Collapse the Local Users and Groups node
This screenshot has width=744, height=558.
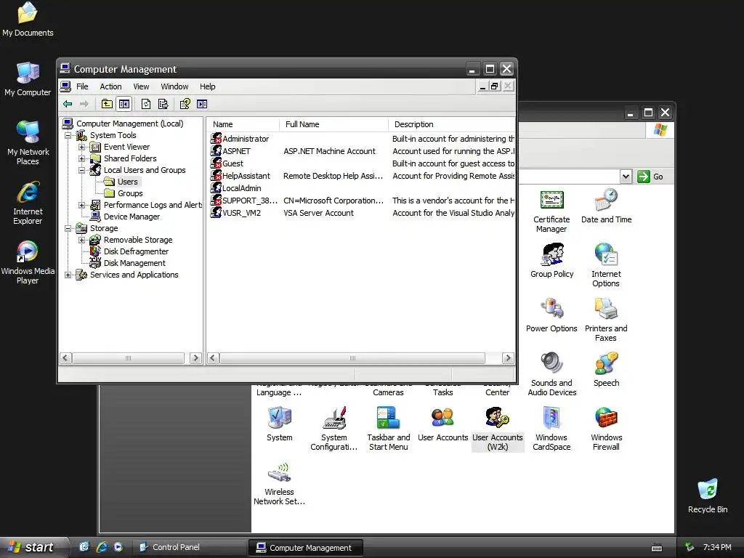(x=81, y=170)
